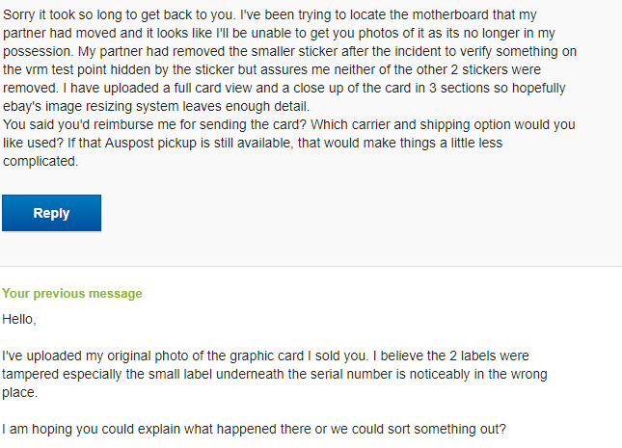Click the horizontal divider above the previous message
Viewport: 622px width, 448px height.
(311, 267)
